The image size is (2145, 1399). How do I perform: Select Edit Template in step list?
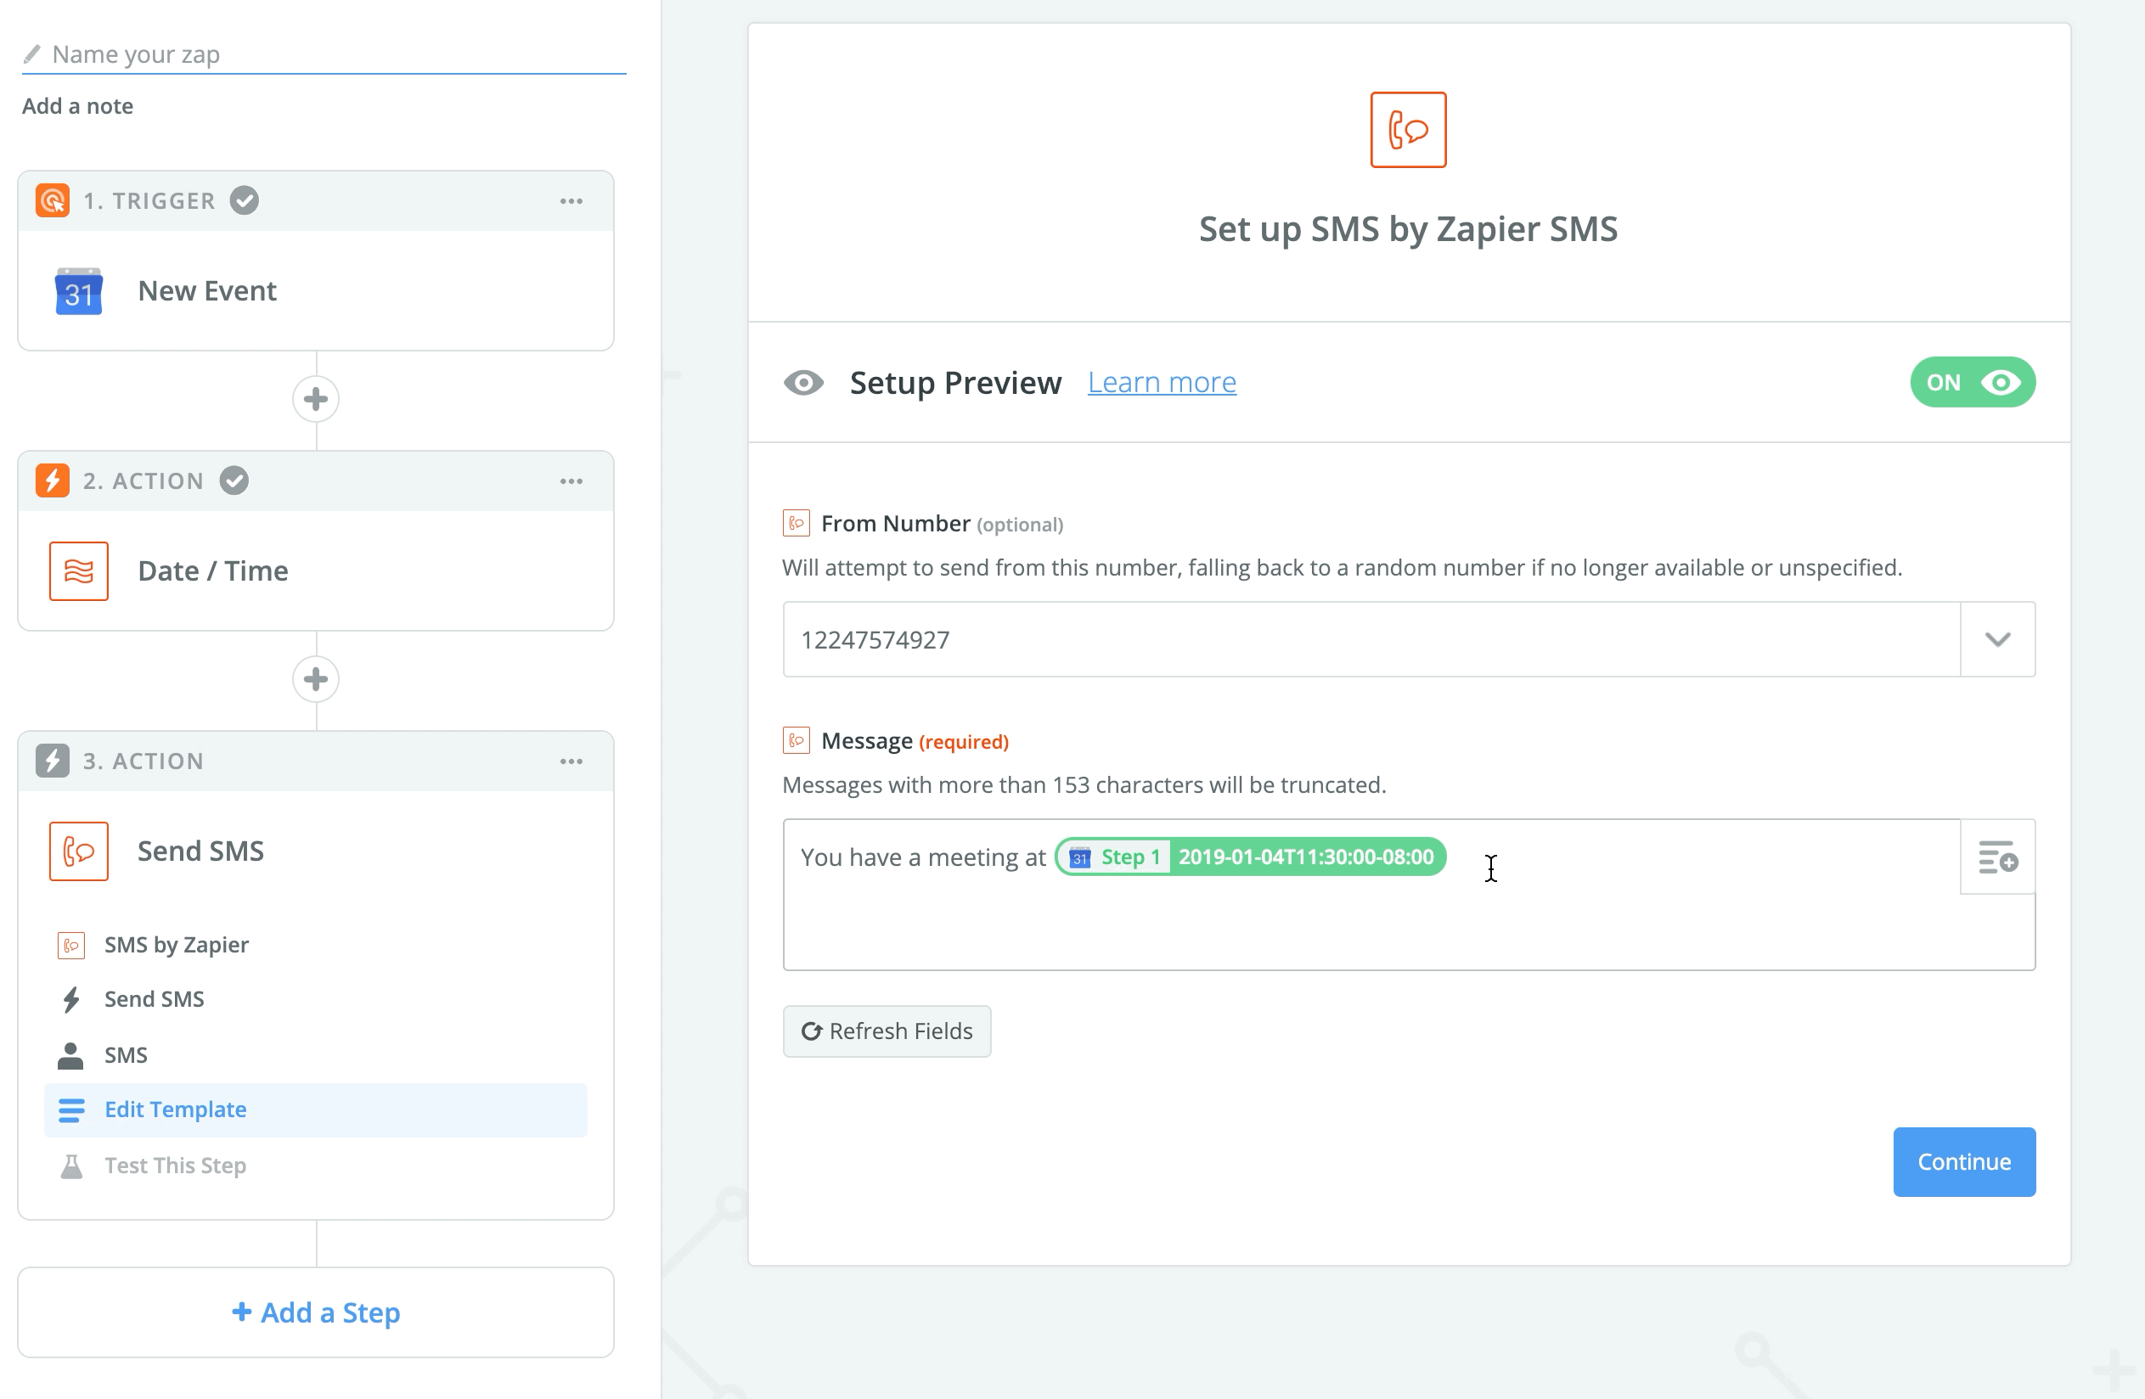click(x=176, y=1110)
